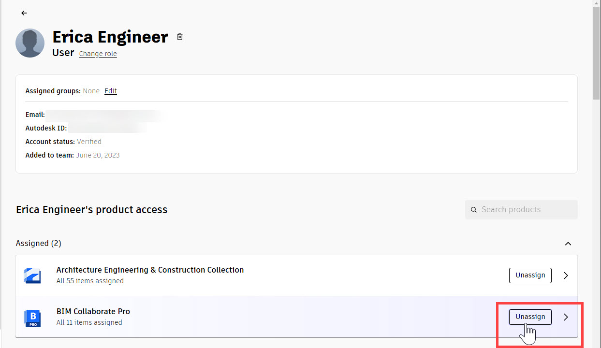
Task: Focus the Search products field
Action: (521, 210)
